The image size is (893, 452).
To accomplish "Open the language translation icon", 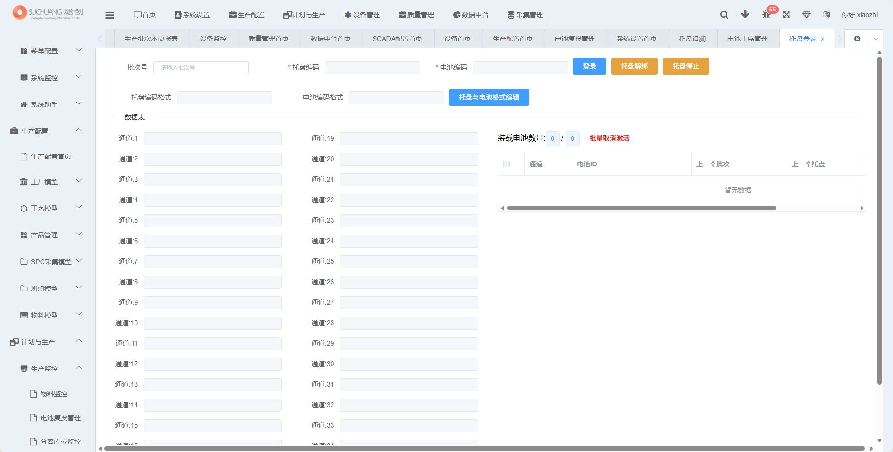I will pos(827,15).
